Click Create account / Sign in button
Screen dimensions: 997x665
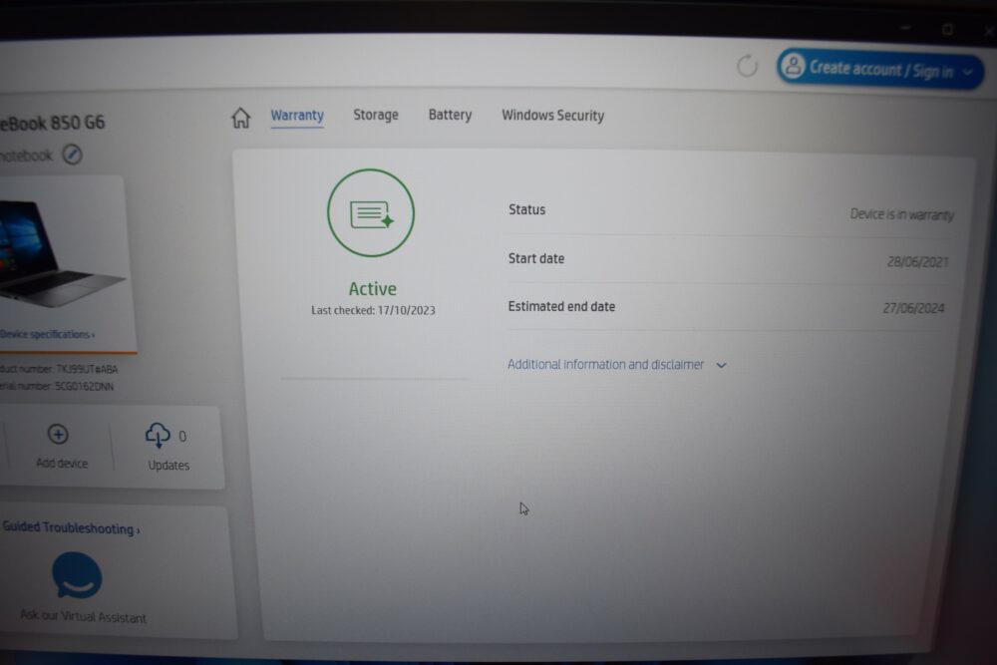pyautogui.click(x=880, y=69)
